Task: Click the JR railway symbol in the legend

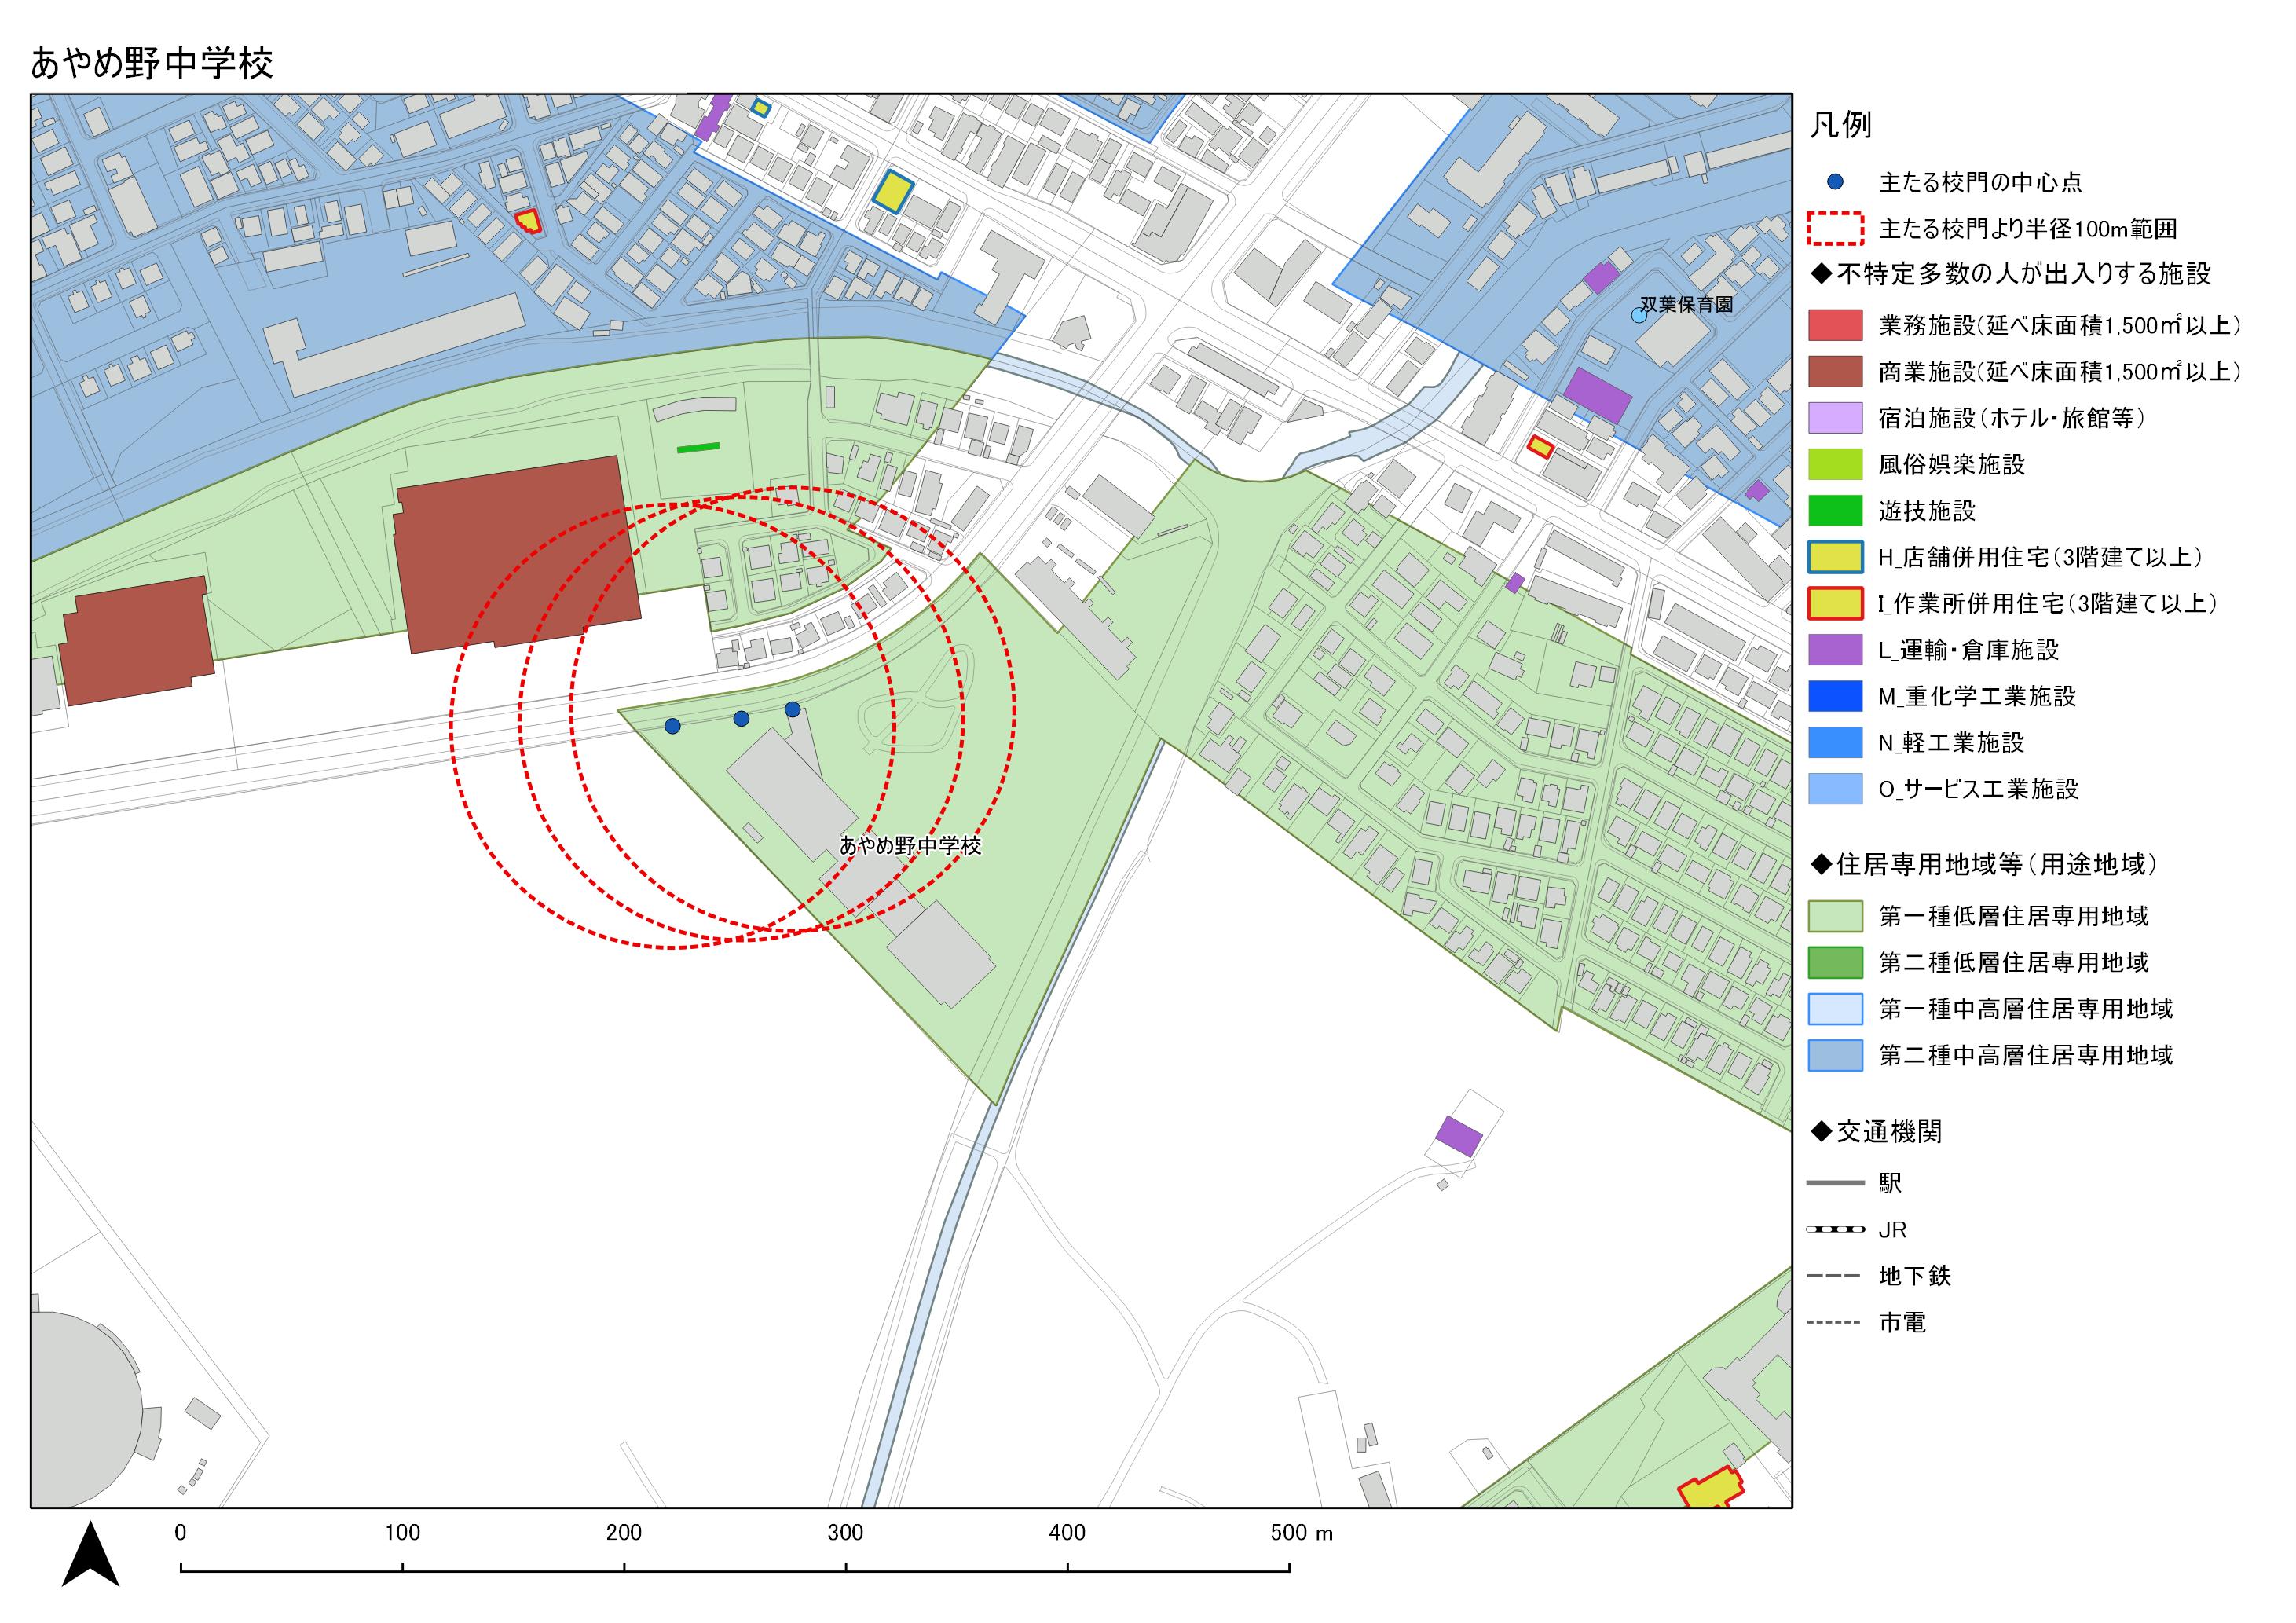Action: point(1835,1229)
